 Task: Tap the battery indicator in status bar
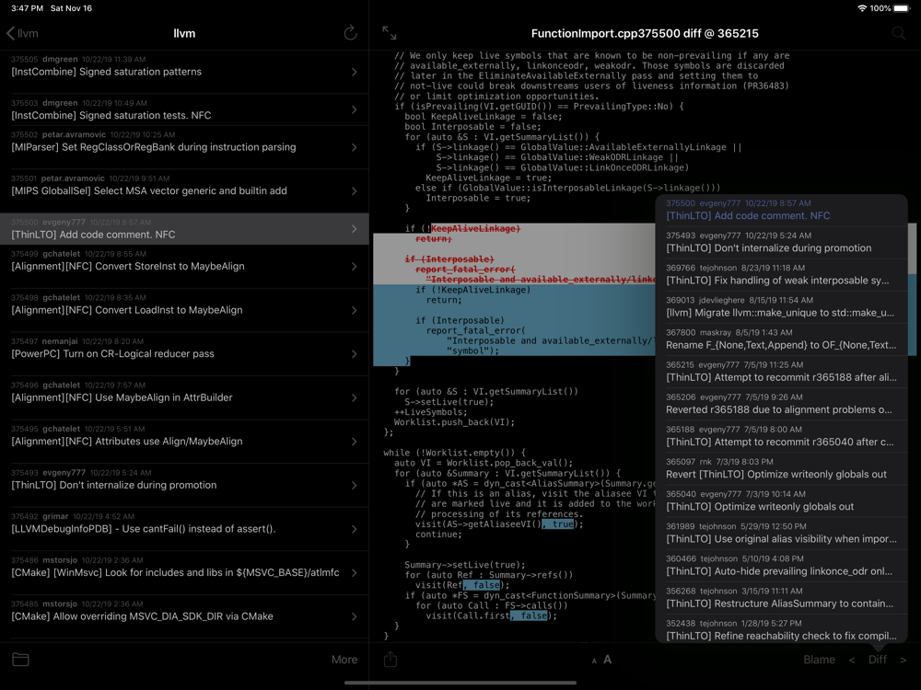(901, 8)
